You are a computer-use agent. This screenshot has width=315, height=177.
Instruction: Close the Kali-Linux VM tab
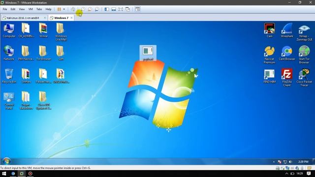click(45, 18)
